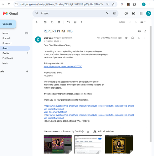Mark the email as unread
This screenshot has height=156, width=154.
(68, 22)
